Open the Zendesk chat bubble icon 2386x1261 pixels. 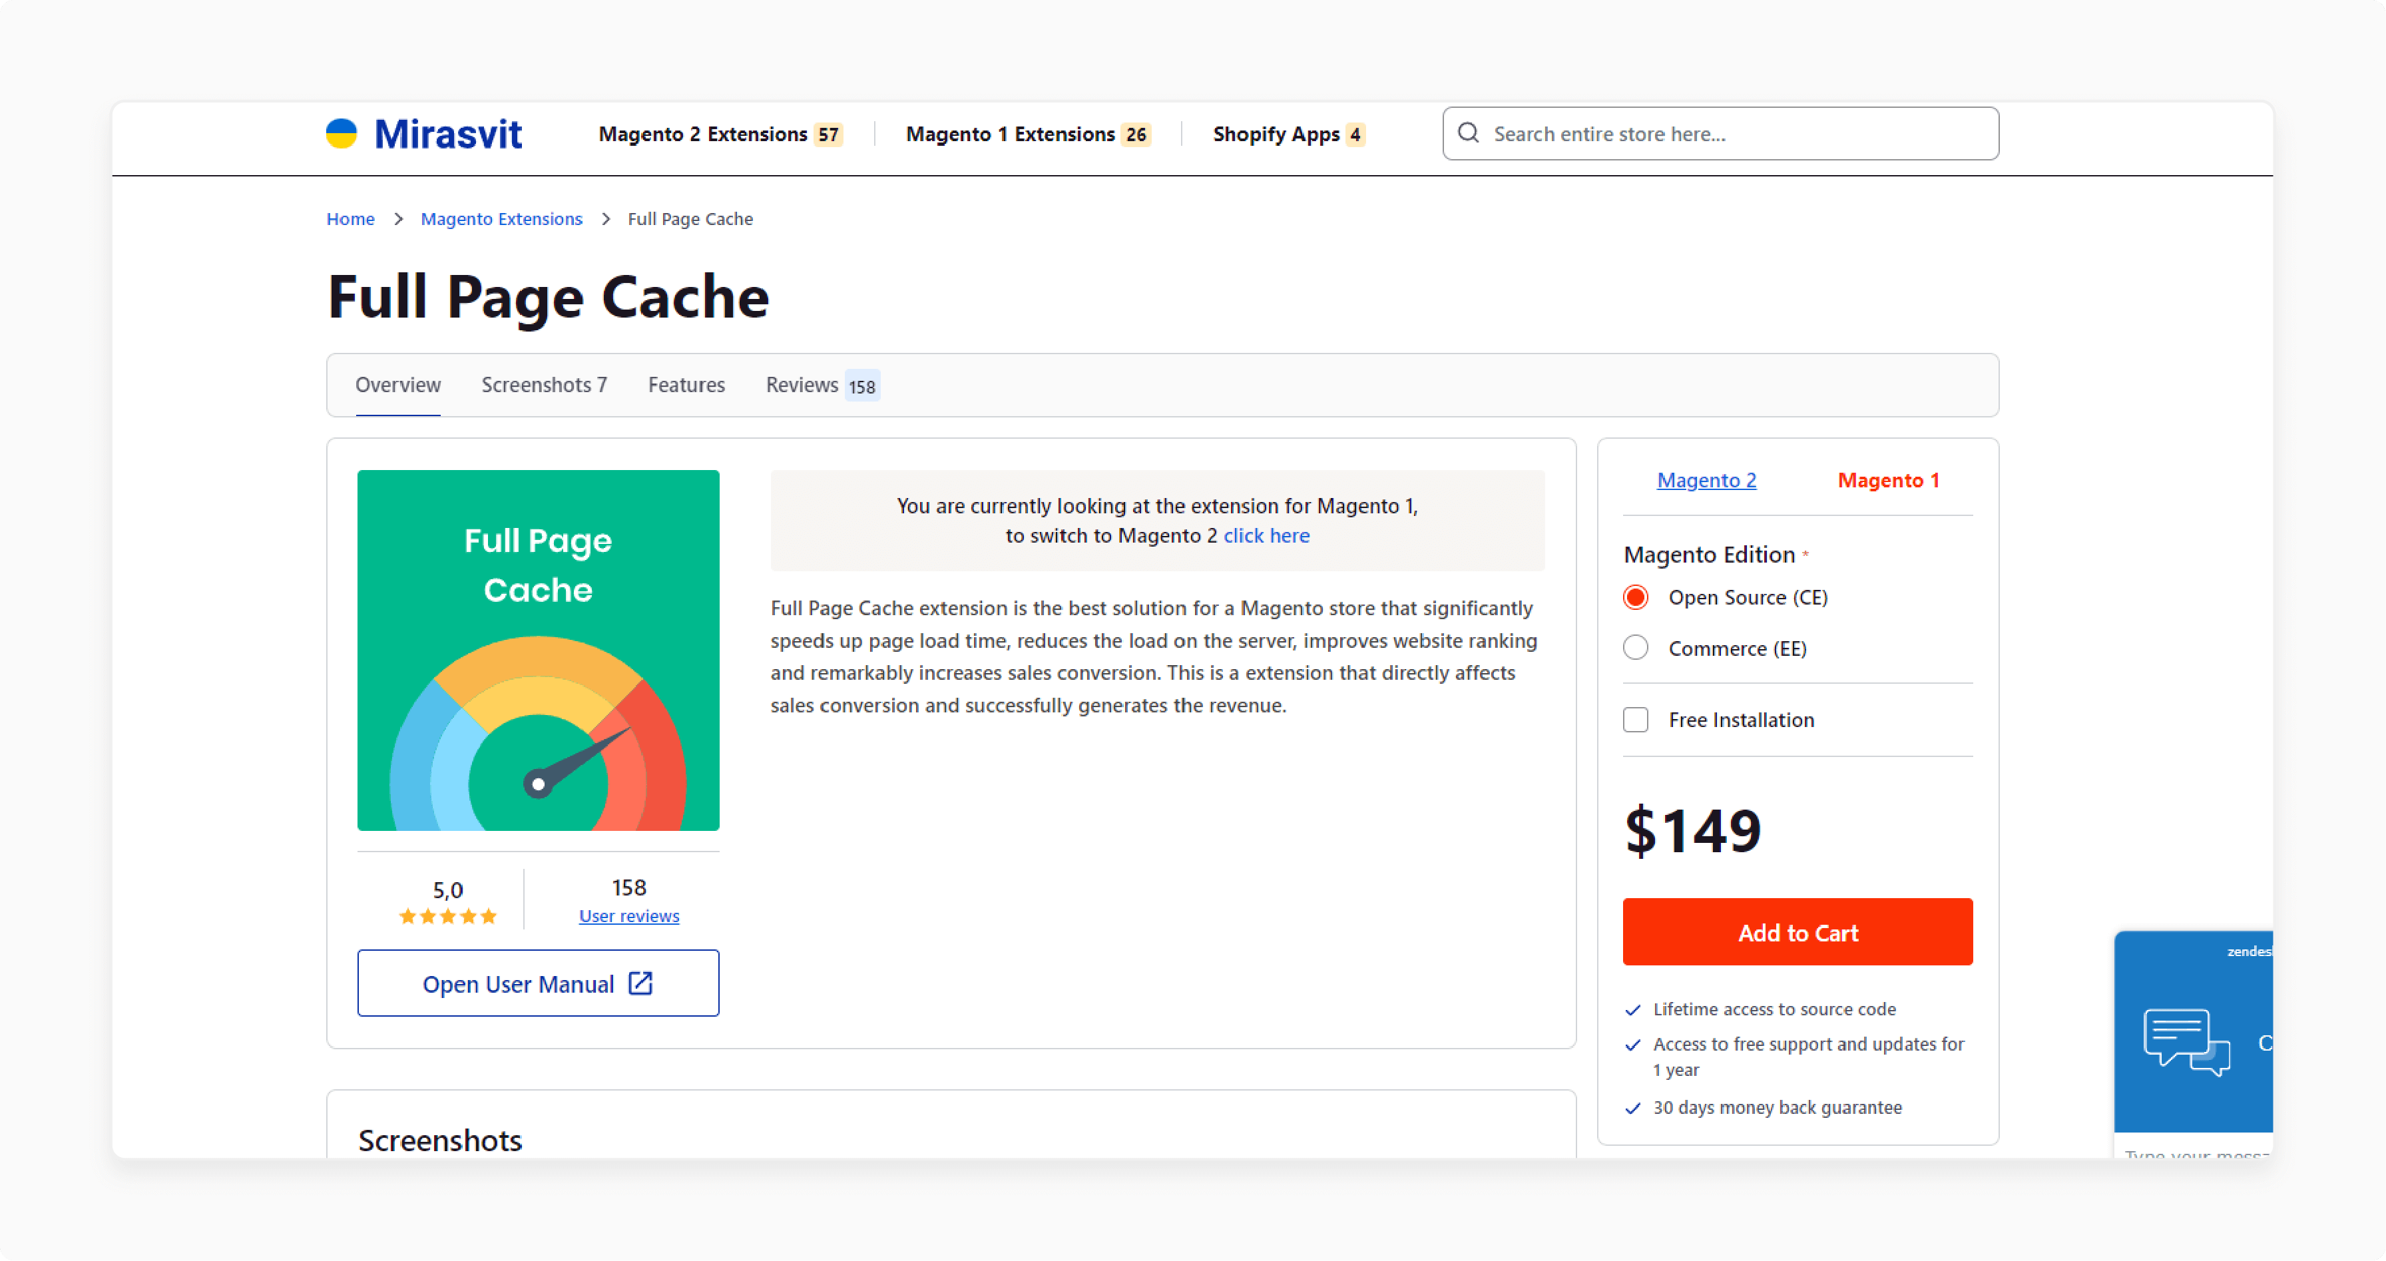point(2186,1043)
